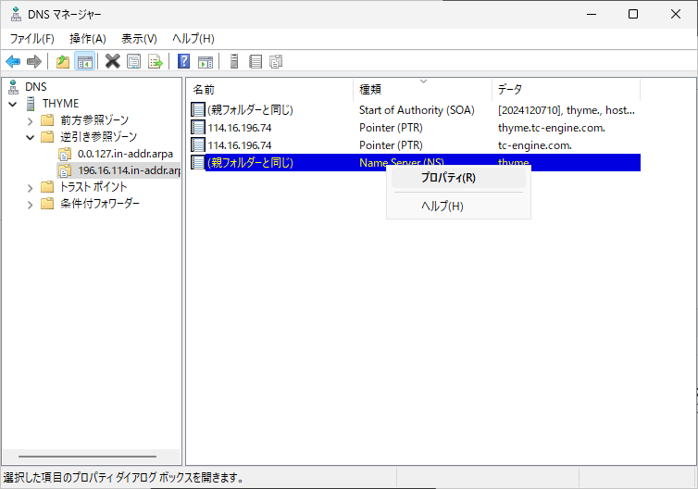Screen dimensions: 698x489
Task: Toggle the console tree pane icon
Action: (x=84, y=61)
